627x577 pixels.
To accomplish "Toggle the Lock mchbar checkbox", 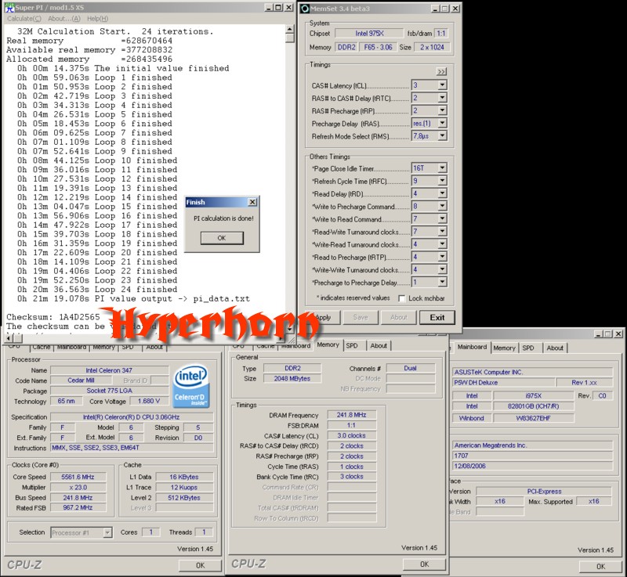I will tap(402, 298).
